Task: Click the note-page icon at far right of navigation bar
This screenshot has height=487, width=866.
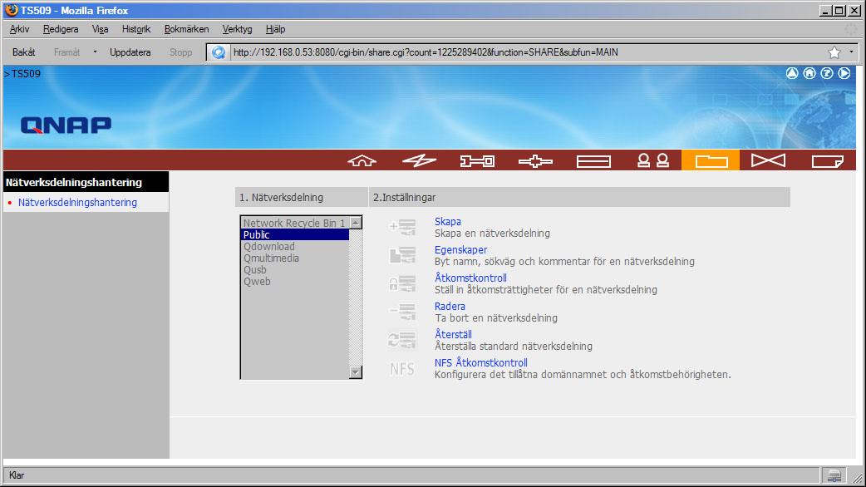Action: pyautogui.click(x=827, y=161)
